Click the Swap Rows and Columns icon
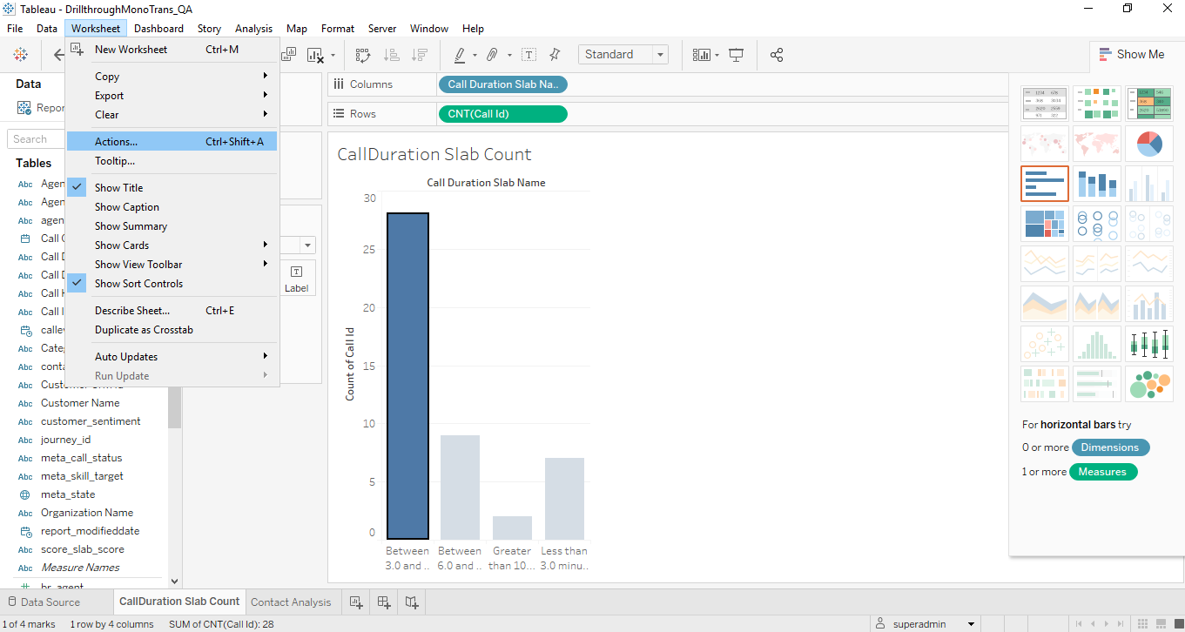1185x632 pixels. 363,55
